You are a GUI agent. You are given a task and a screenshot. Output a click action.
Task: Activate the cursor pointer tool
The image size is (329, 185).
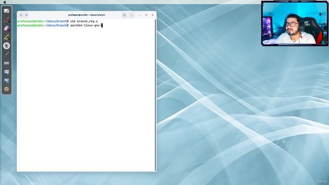coord(7,46)
